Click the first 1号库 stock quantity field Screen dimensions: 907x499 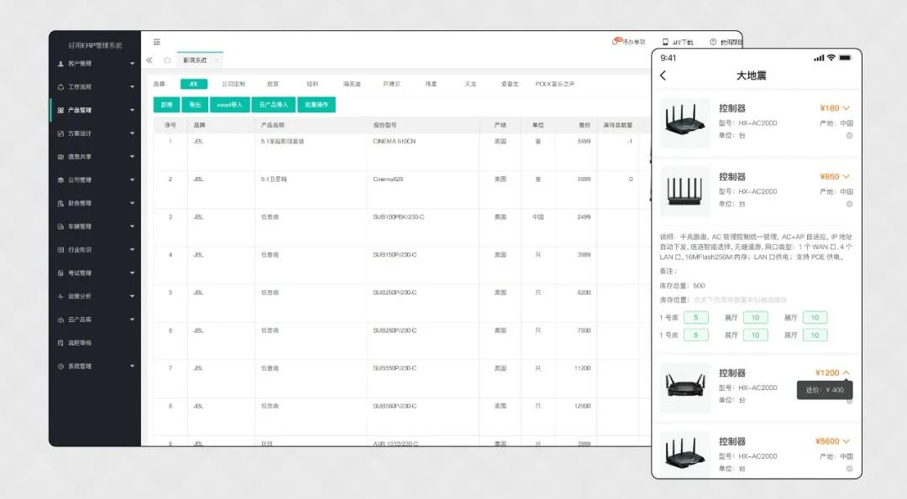tap(695, 318)
